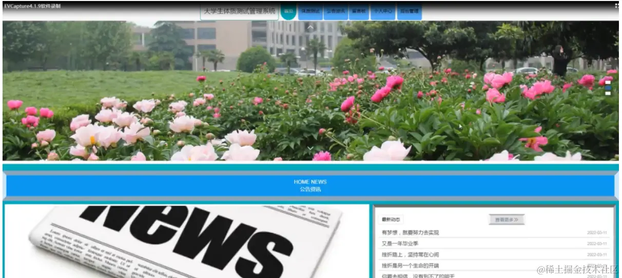
Task: Click the 大学生体质测试管理系统 site title
Action: point(239,11)
